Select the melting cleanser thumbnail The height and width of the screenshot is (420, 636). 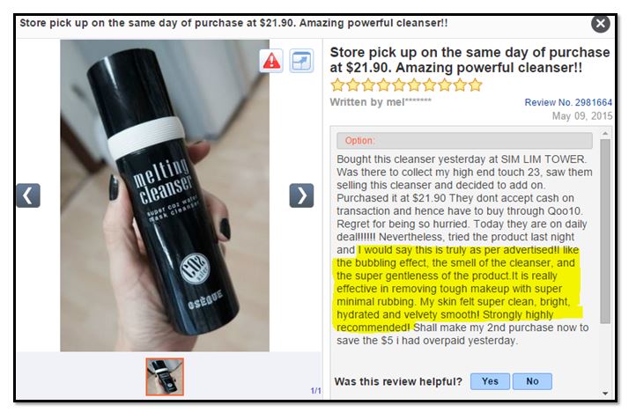pyautogui.click(x=165, y=377)
